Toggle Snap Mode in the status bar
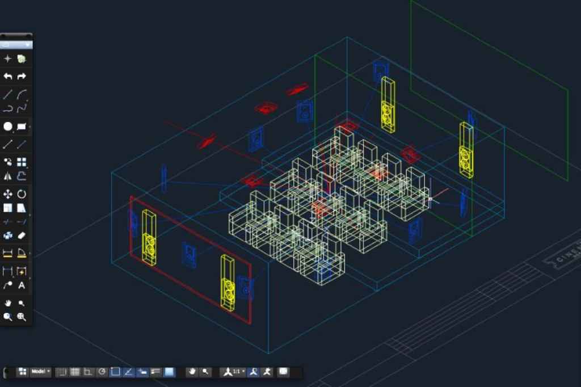Image resolution: width=581 pixels, height=387 pixels. pyautogui.click(x=61, y=372)
